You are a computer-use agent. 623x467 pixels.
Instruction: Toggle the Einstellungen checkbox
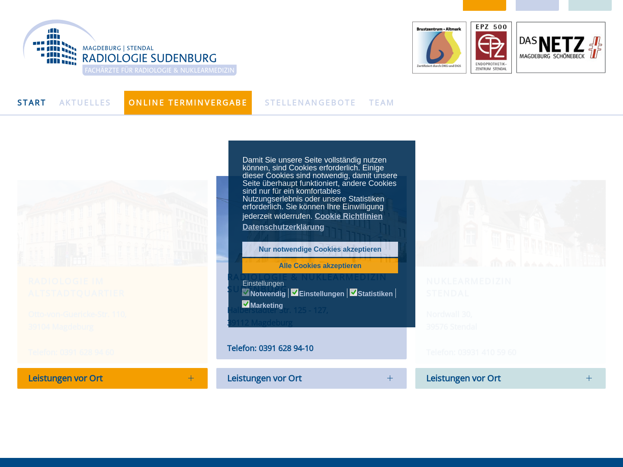(x=295, y=292)
